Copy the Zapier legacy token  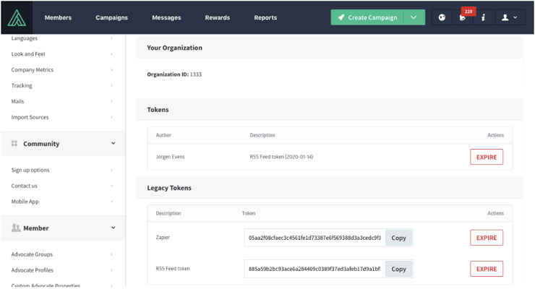(x=398, y=238)
